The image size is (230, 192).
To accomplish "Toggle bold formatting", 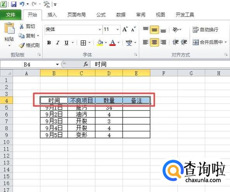I will pyautogui.click(x=49, y=43).
